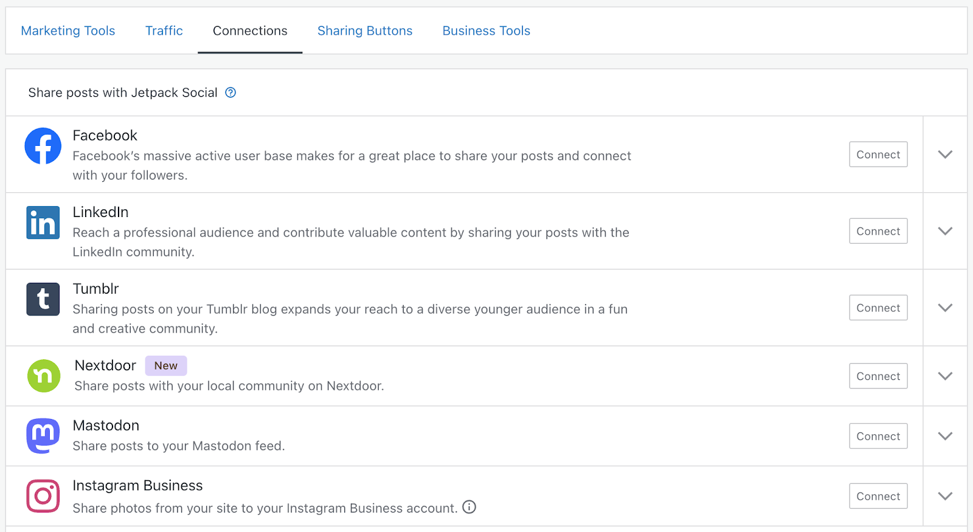The image size is (973, 532).
Task: Go to the Sharing Buttons tab
Action: point(365,30)
